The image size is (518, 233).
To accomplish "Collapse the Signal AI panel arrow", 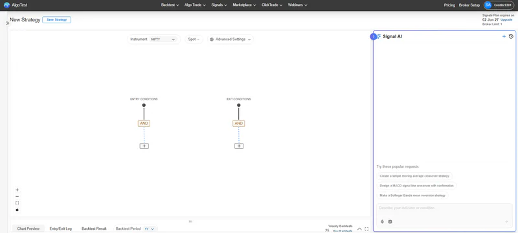I will pos(374,37).
